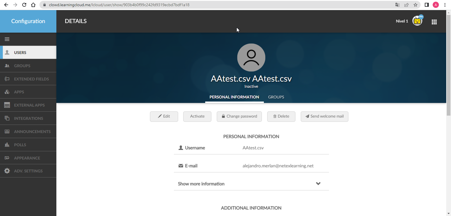Image resolution: width=451 pixels, height=216 pixels.
Task: Open the Apps sidebar item
Action: 28,92
